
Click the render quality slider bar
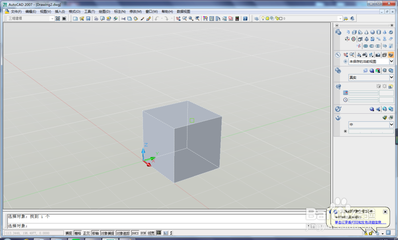[x=371, y=131]
